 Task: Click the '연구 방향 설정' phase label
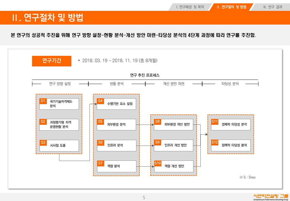click(x=60, y=84)
